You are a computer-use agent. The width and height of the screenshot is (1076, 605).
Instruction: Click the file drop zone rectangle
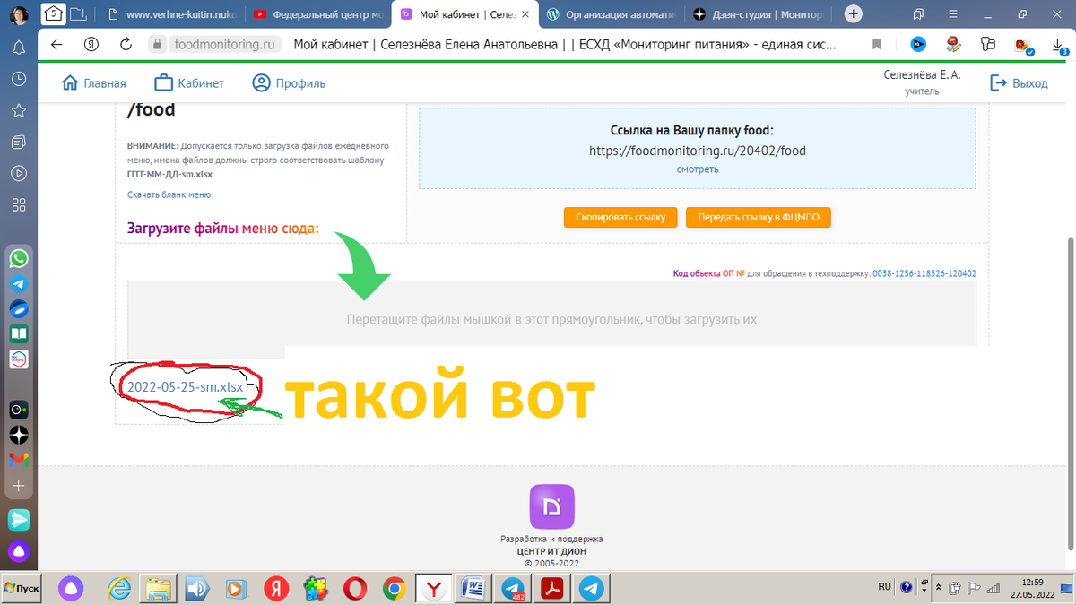(551, 319)
